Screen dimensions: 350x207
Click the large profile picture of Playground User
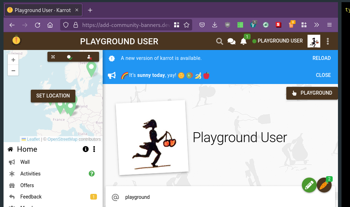pyautogui.click(x=152, y=138)
